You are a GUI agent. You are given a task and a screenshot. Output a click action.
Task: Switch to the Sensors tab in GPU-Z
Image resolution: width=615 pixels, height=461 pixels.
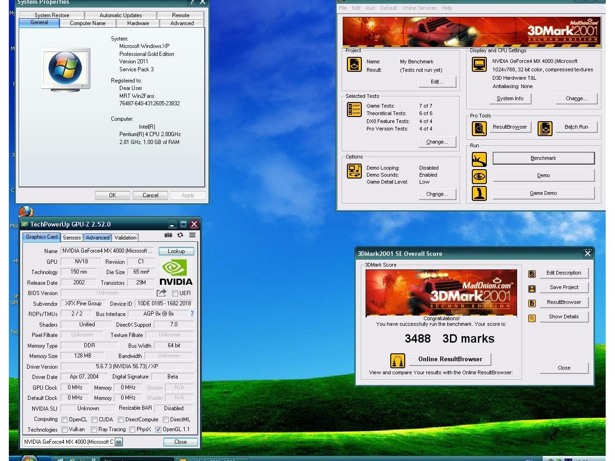(x=72, y=238)
